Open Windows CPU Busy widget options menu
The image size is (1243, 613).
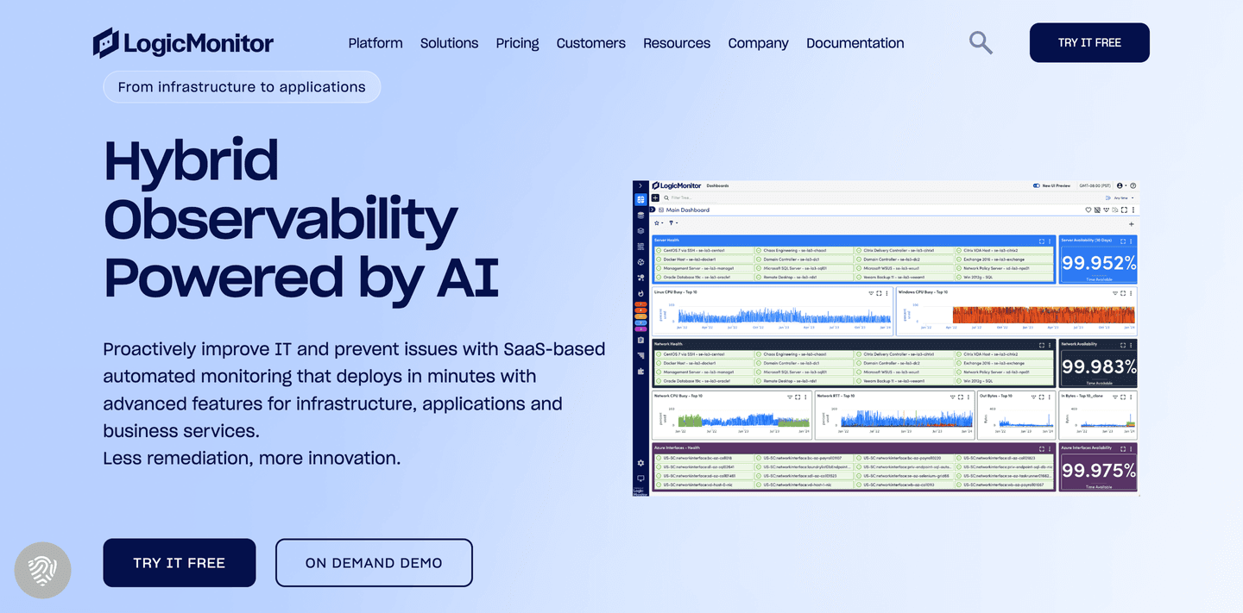click(1131, 293)
